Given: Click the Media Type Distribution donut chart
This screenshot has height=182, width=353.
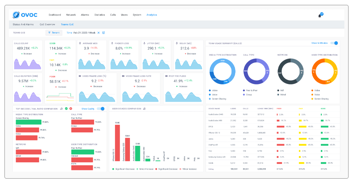Looking at the screenshot, I should (x=222, y=71).
